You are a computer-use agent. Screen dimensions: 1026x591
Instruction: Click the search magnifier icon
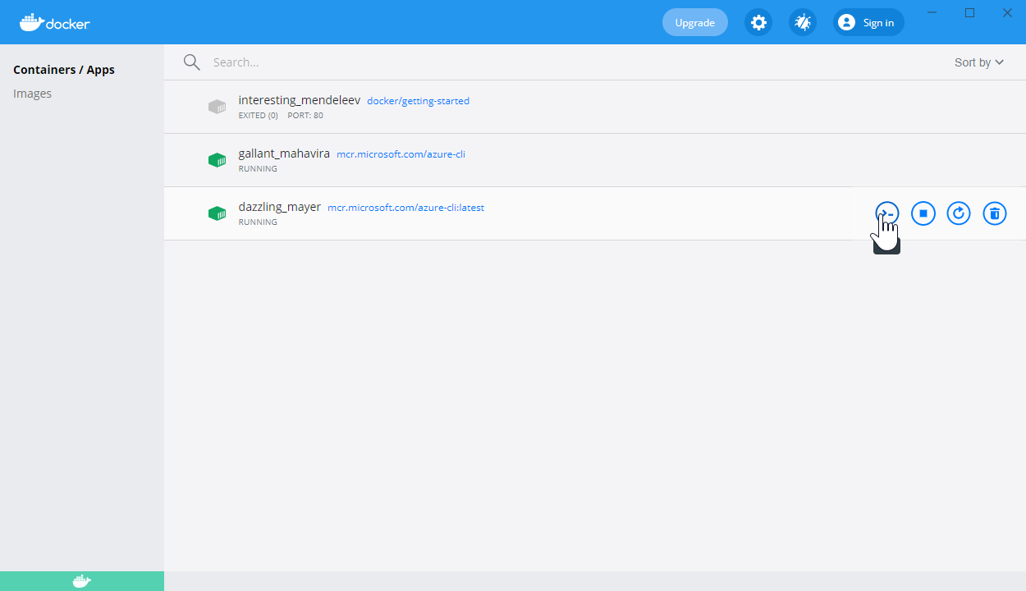click(192, 62)
